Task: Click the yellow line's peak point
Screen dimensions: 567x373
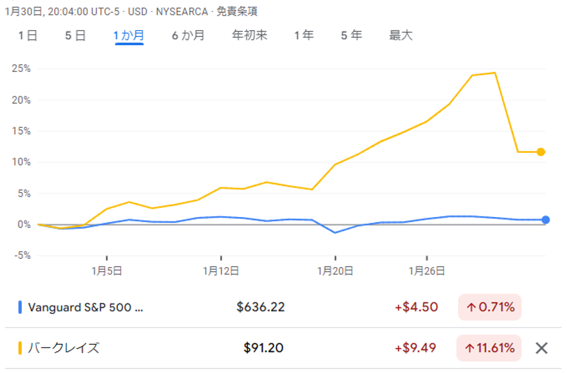Action: 494,73
